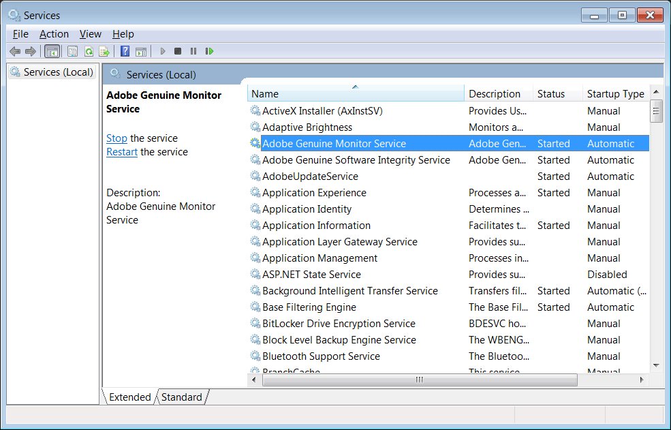Click the horizontal scroll right arrow
Viewport: 671px width, 430px height.
642,380
